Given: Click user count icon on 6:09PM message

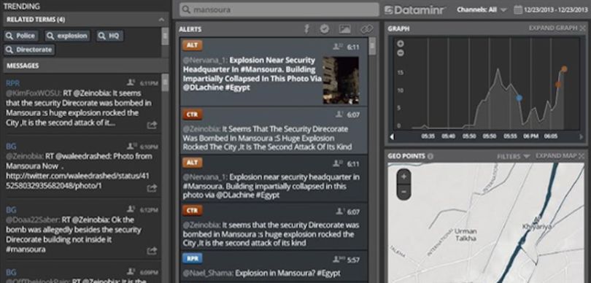Looking at the screenshot, I should 131,271.
